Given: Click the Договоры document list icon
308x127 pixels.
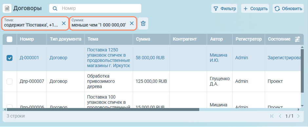Looking at the screenshot, I should point(7,9).
